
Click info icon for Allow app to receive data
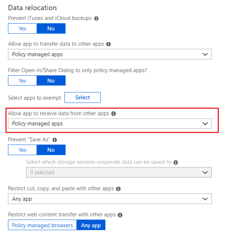113,114
